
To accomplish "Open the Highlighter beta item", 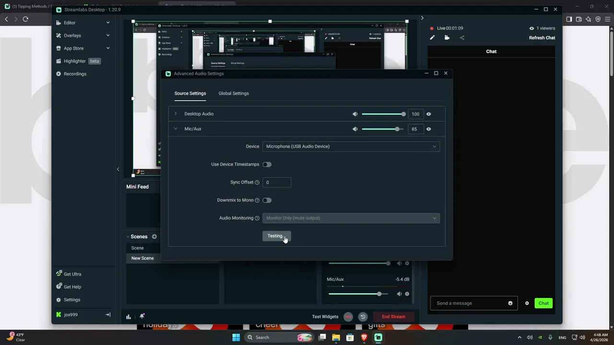I will point(78,61).
